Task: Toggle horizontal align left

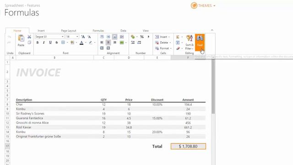Action: click(x=102, y=43)
